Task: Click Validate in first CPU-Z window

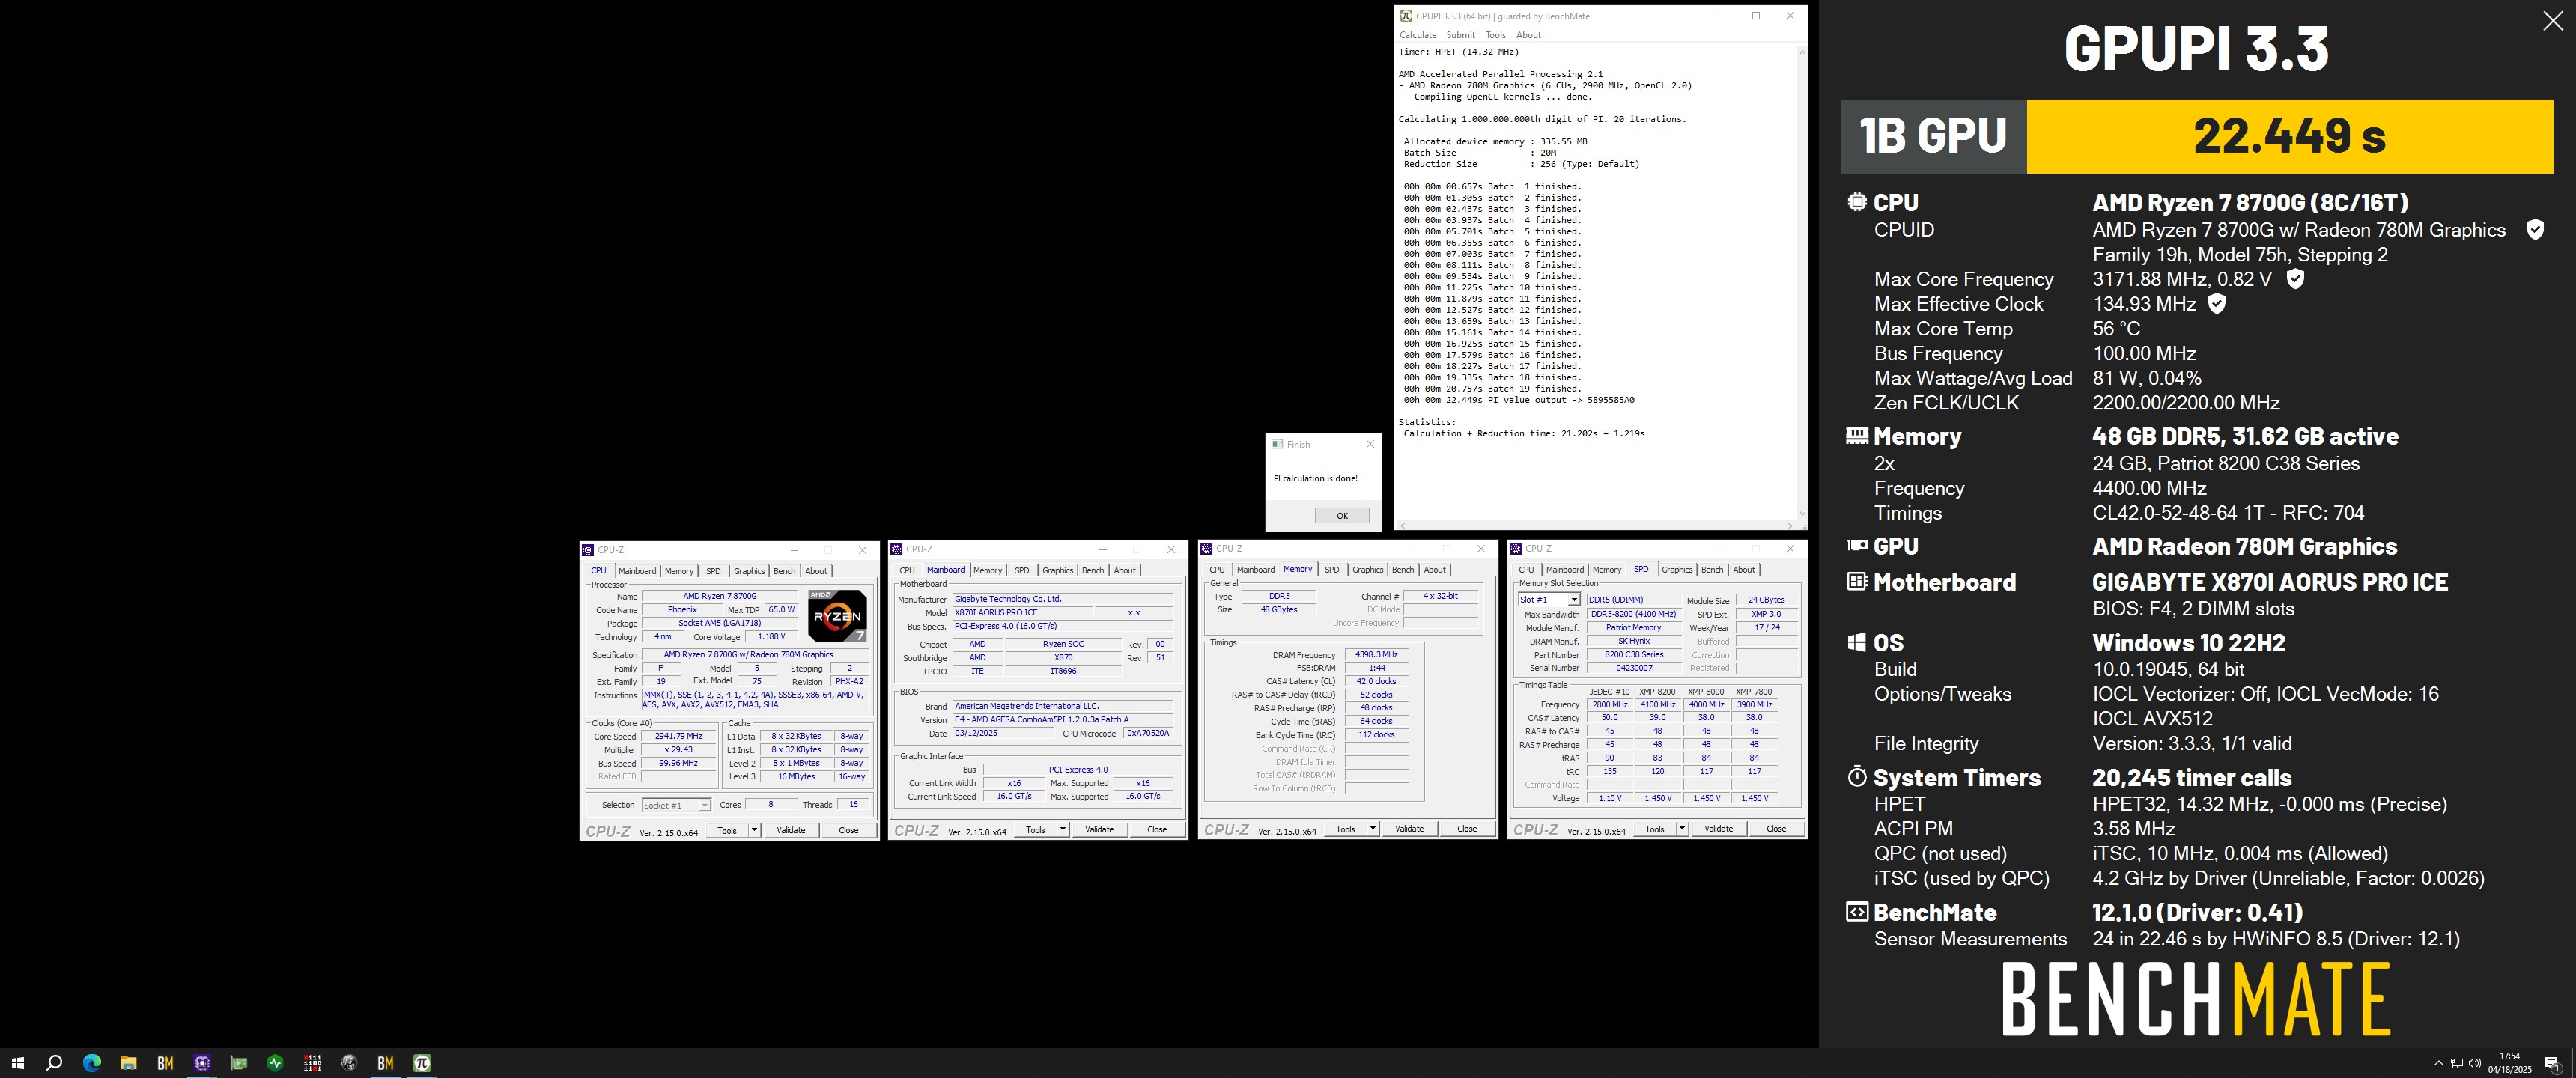Action: 791,830
